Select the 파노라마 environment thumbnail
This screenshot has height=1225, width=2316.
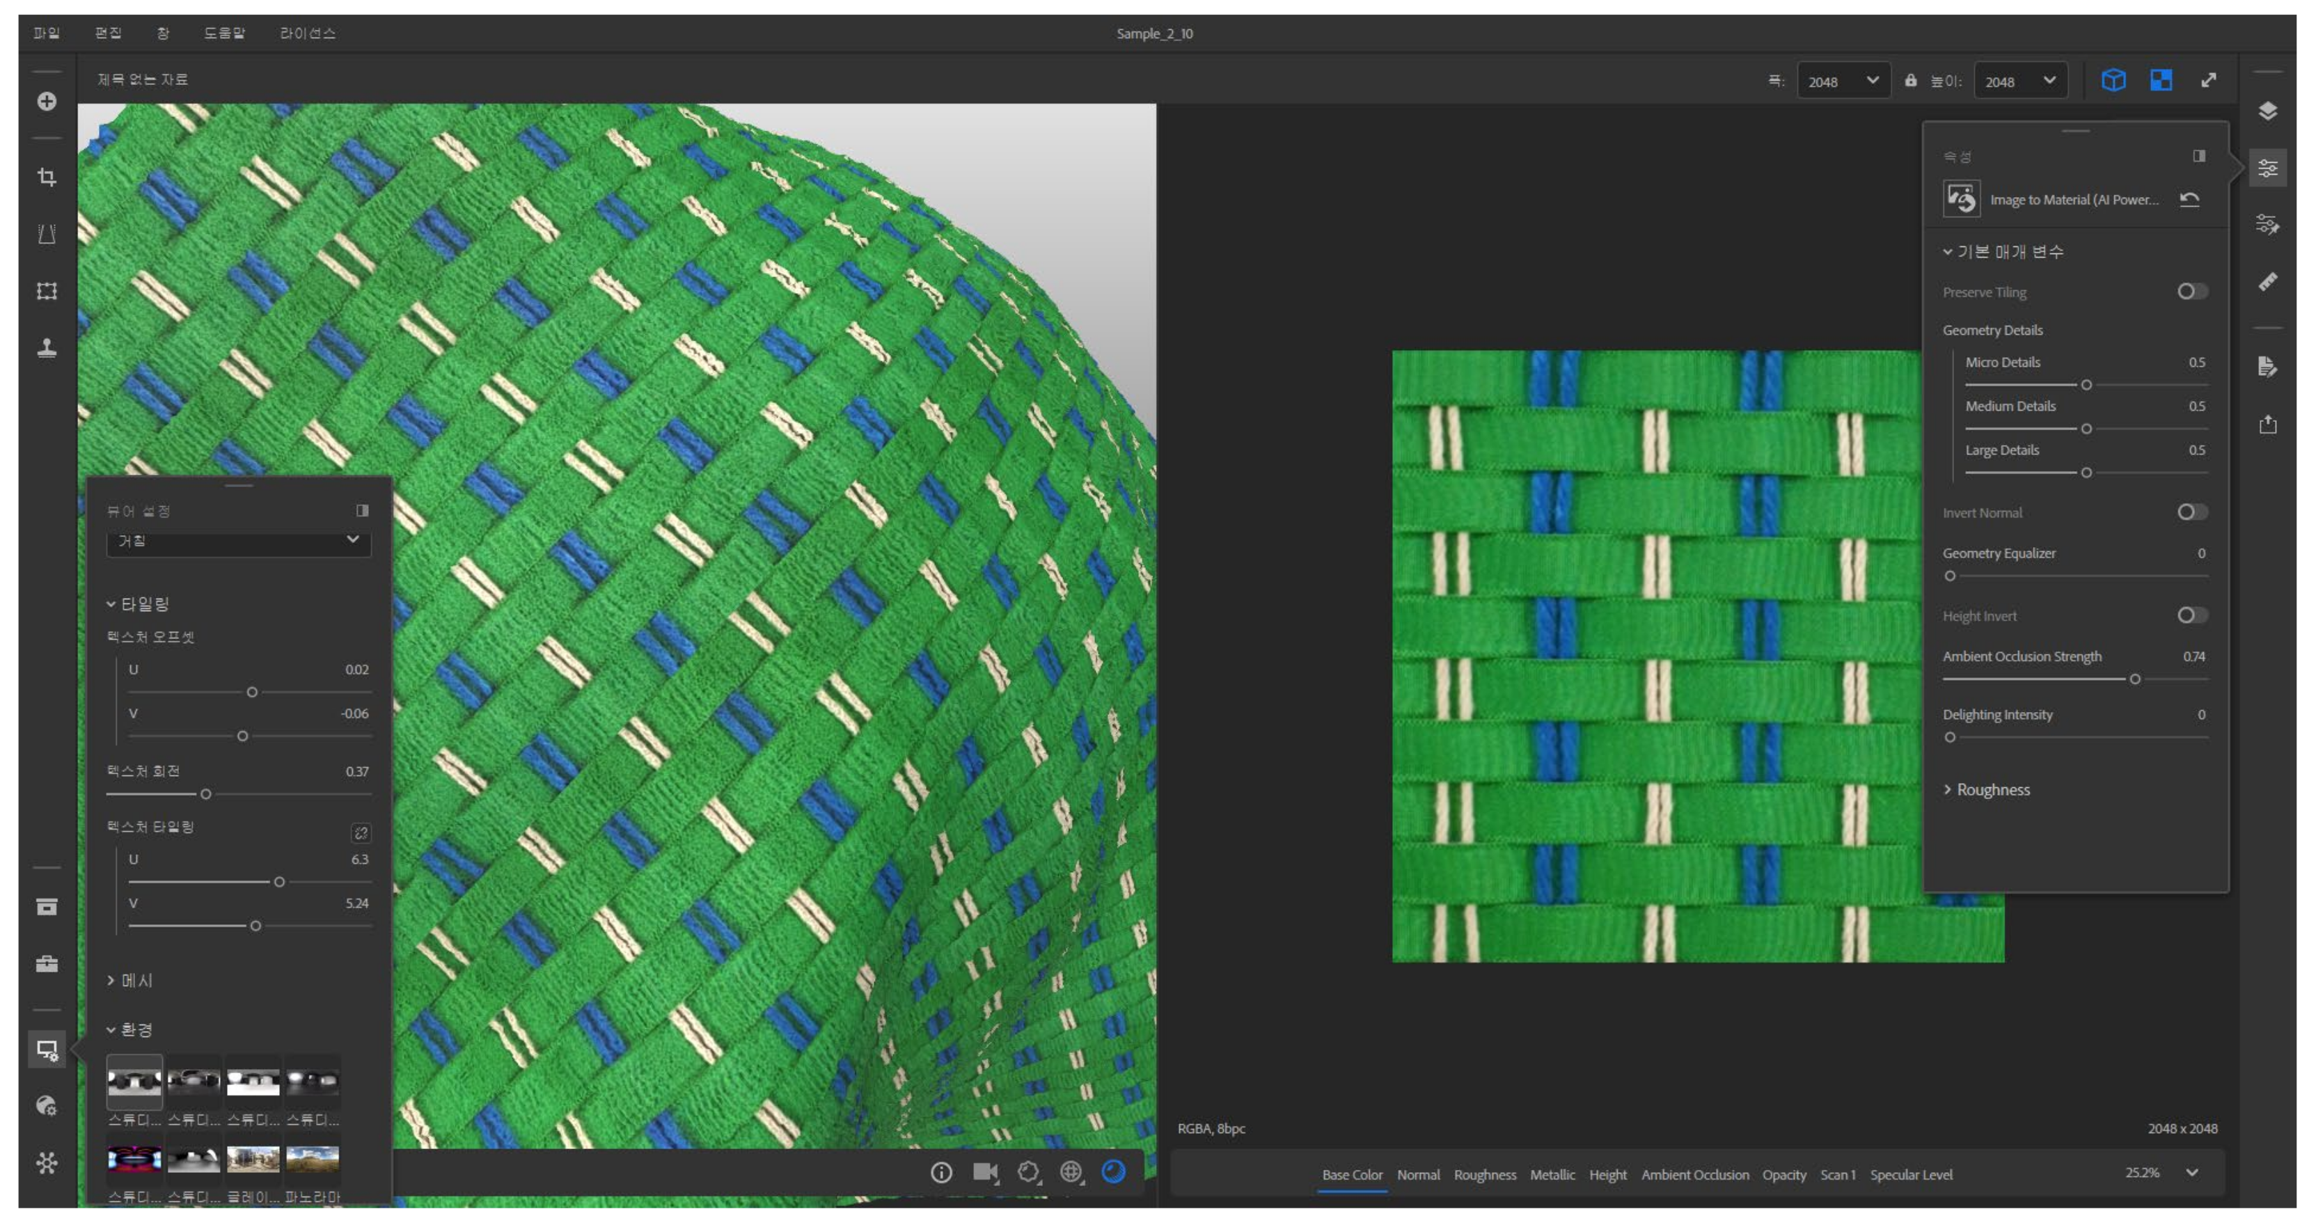coord(312,1160)
